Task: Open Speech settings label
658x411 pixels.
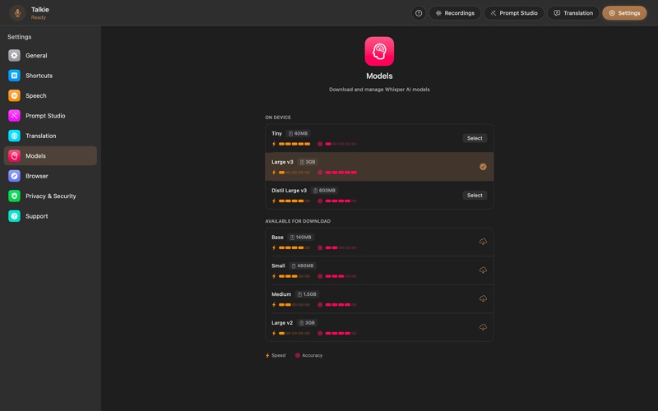Action: pyautogui.click(x=36, y=95)
